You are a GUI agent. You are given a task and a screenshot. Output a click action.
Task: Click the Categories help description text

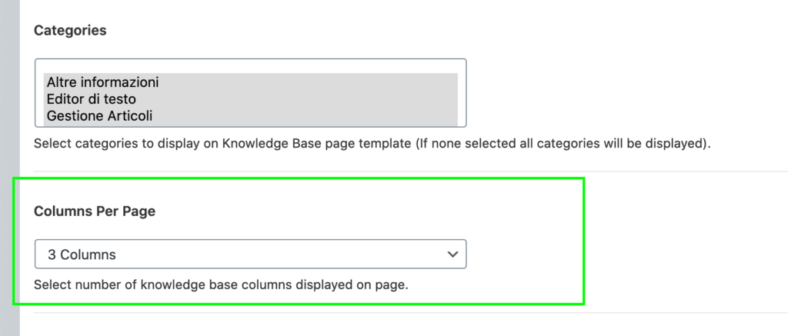369,143
